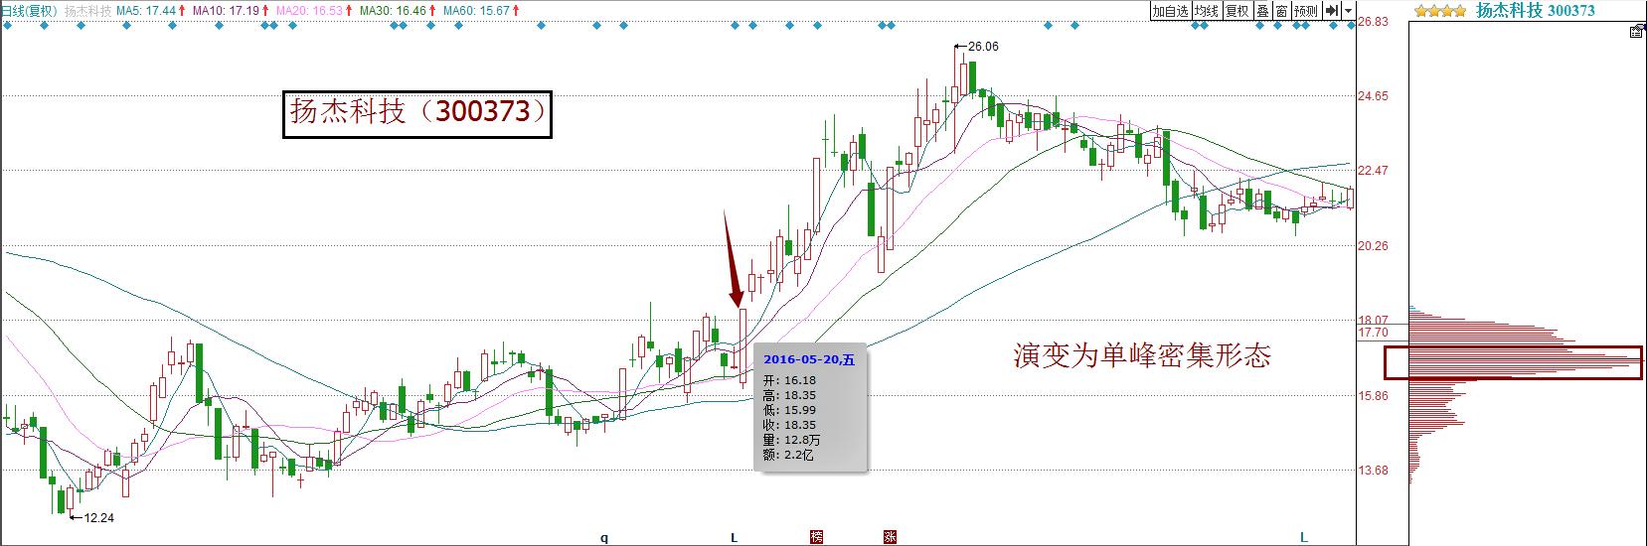Click the longest chip distribution peak bar
1647x546 pixels.
1525,360
